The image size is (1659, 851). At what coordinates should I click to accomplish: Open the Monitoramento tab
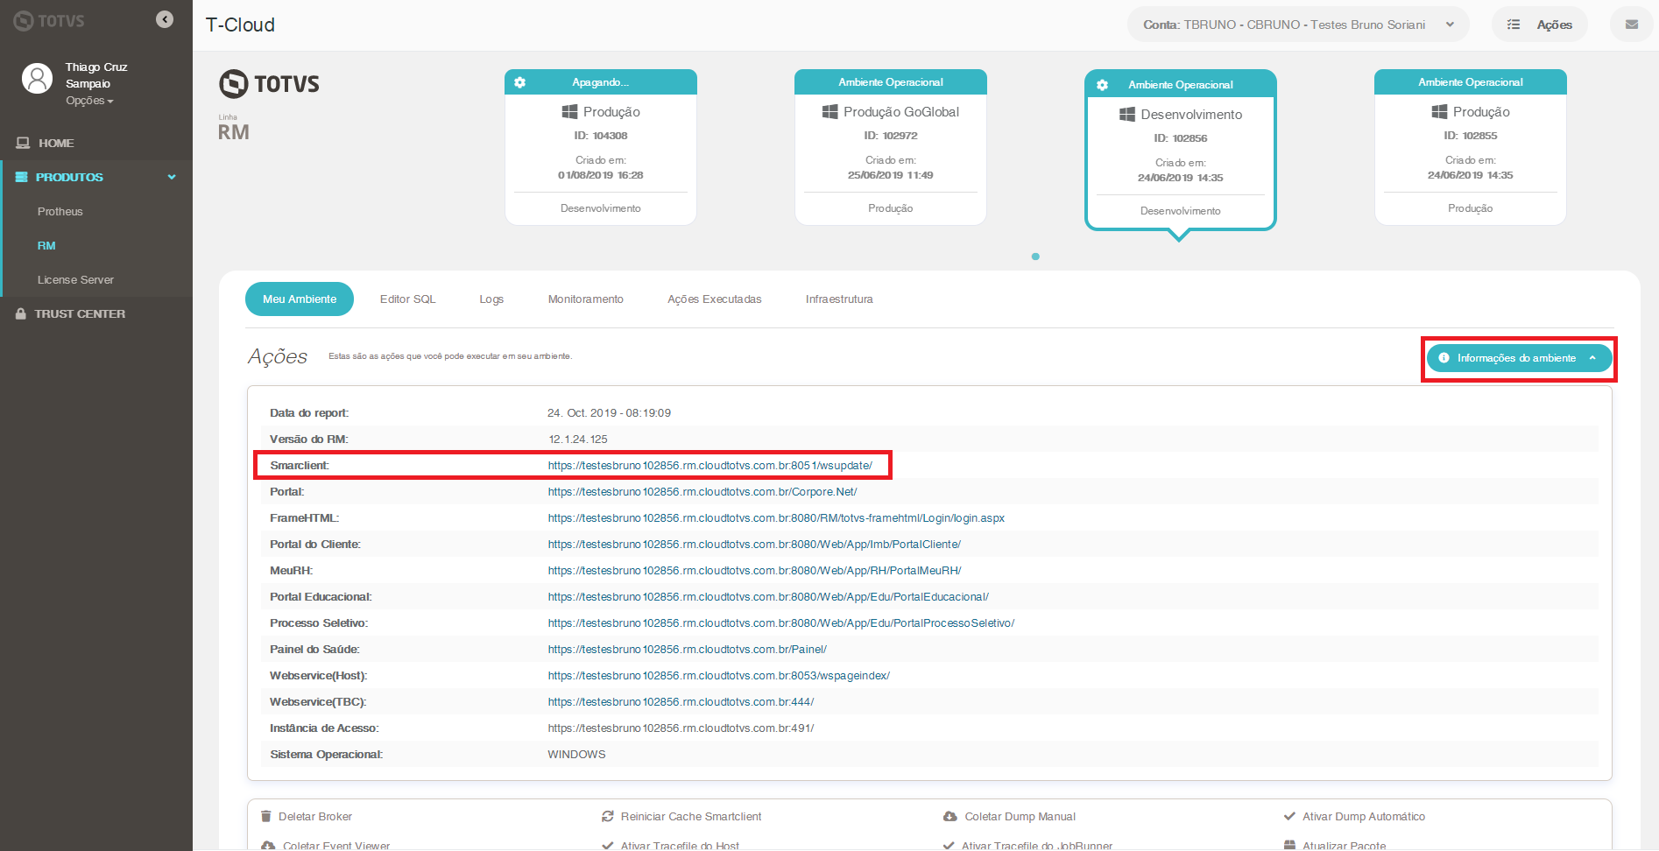pyautogui.click(x=584, y=299)
